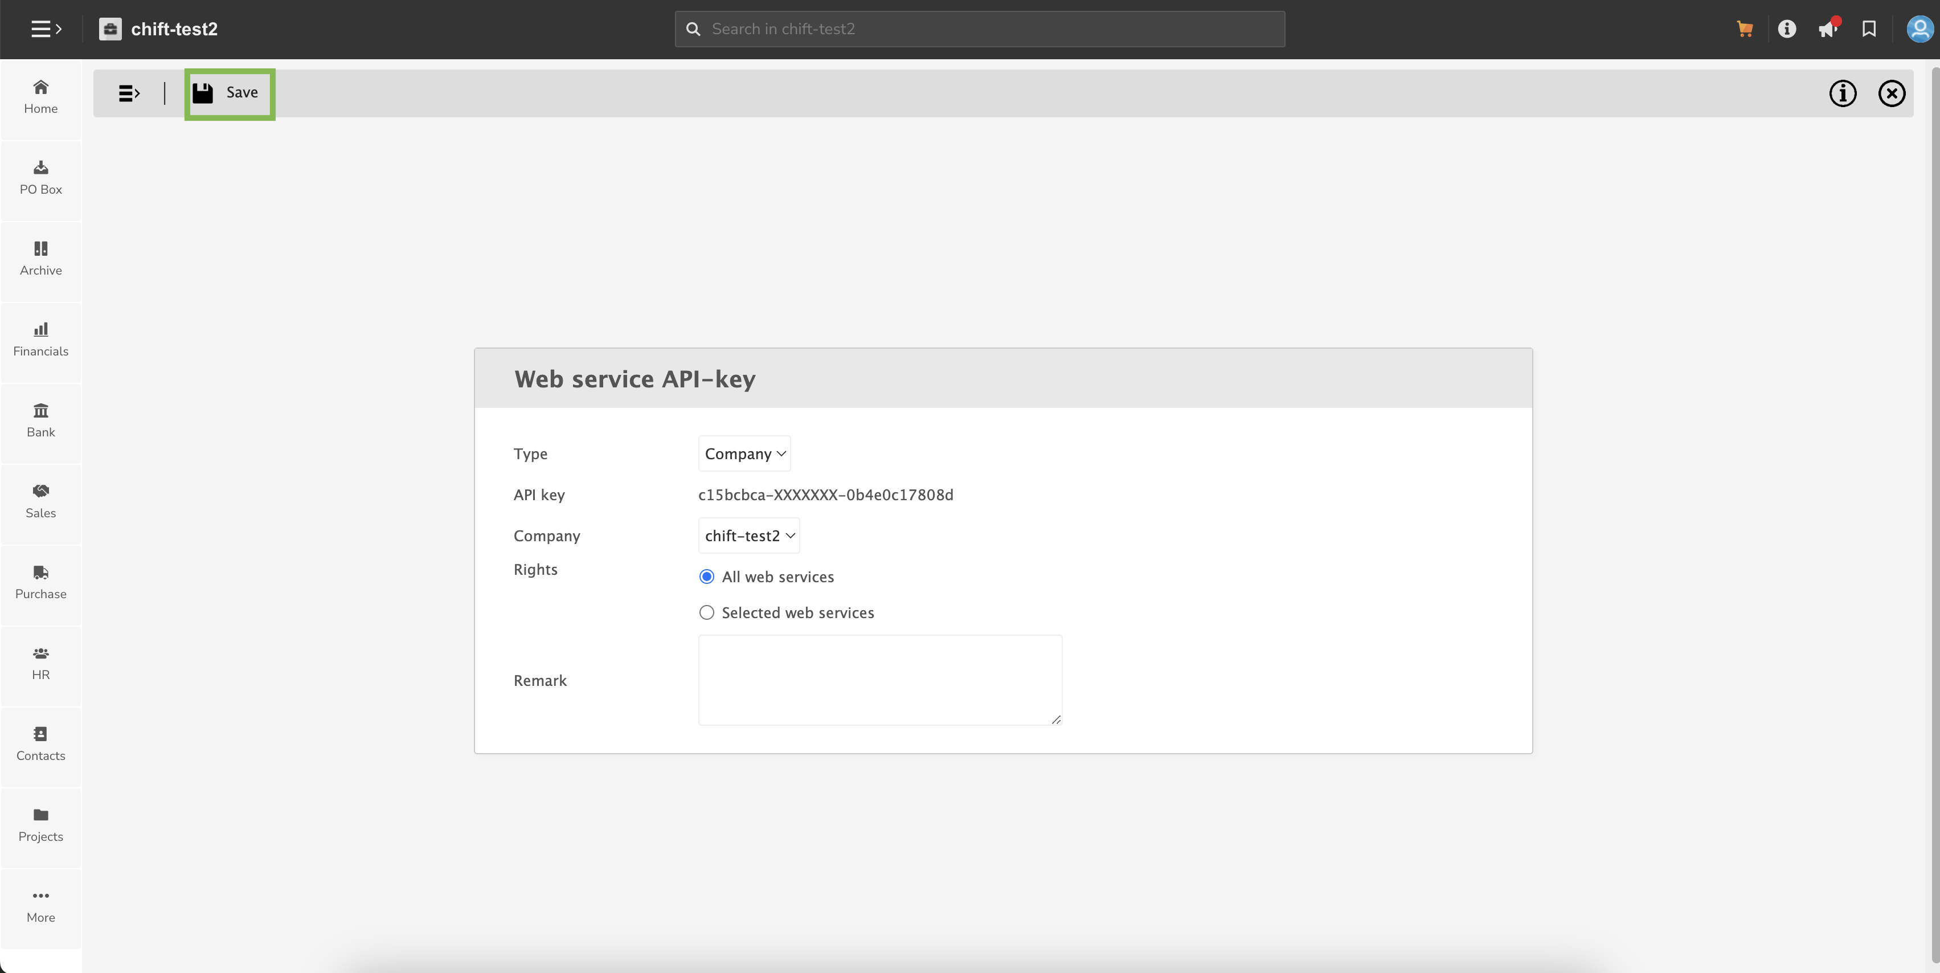Click the More sidebar item

[40, 906]
